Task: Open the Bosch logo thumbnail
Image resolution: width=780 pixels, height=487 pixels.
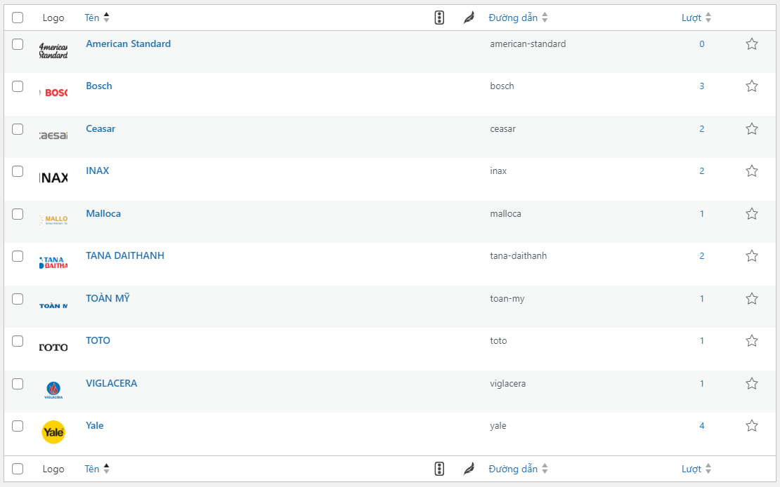Action: (53, 93)
